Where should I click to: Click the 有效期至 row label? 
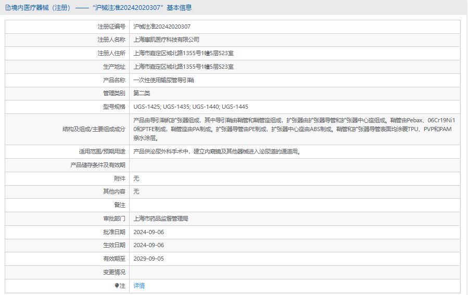(x=115, y=259)
